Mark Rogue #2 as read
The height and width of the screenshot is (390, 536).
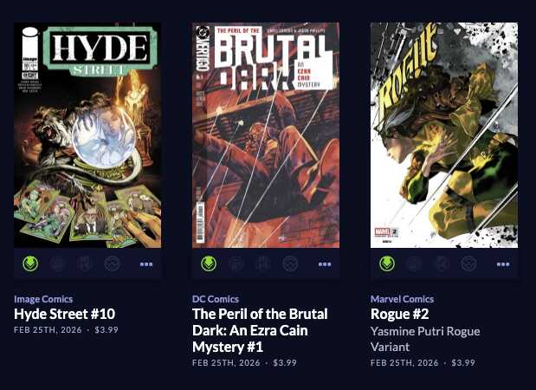442,263
